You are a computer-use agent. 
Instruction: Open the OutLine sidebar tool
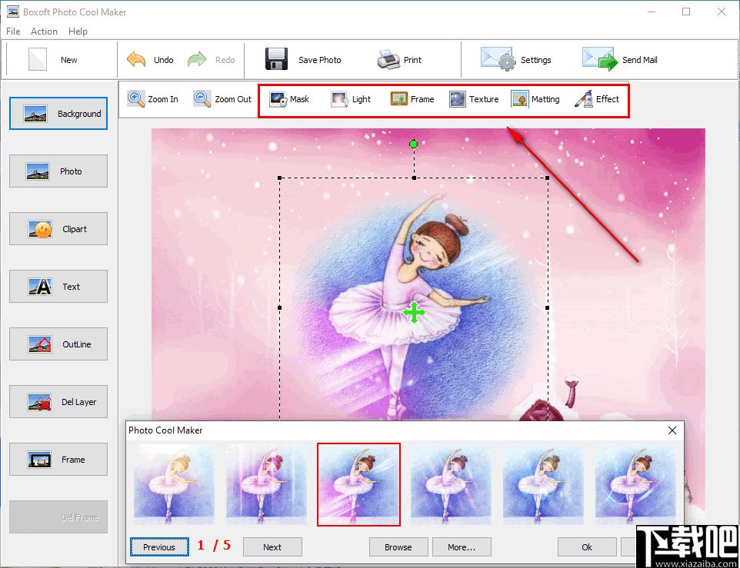pos(58,344)
